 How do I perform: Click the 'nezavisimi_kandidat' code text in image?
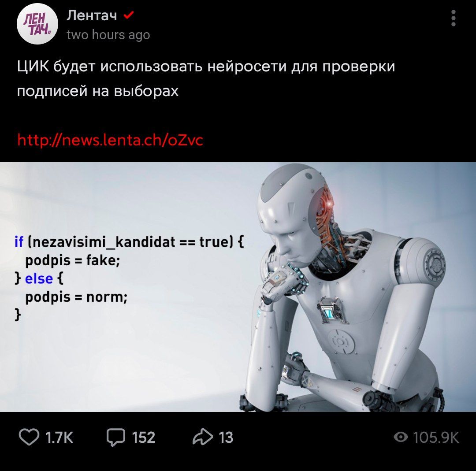tap(103, 242)
